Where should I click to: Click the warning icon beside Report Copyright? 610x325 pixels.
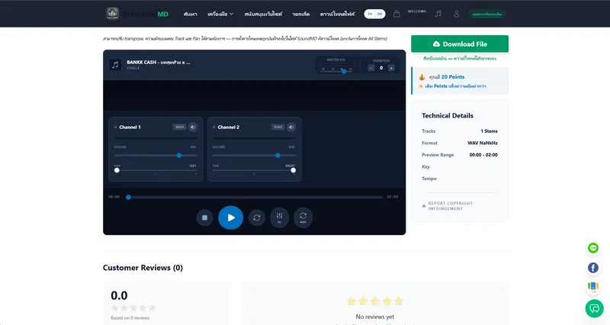coord(424,206)
